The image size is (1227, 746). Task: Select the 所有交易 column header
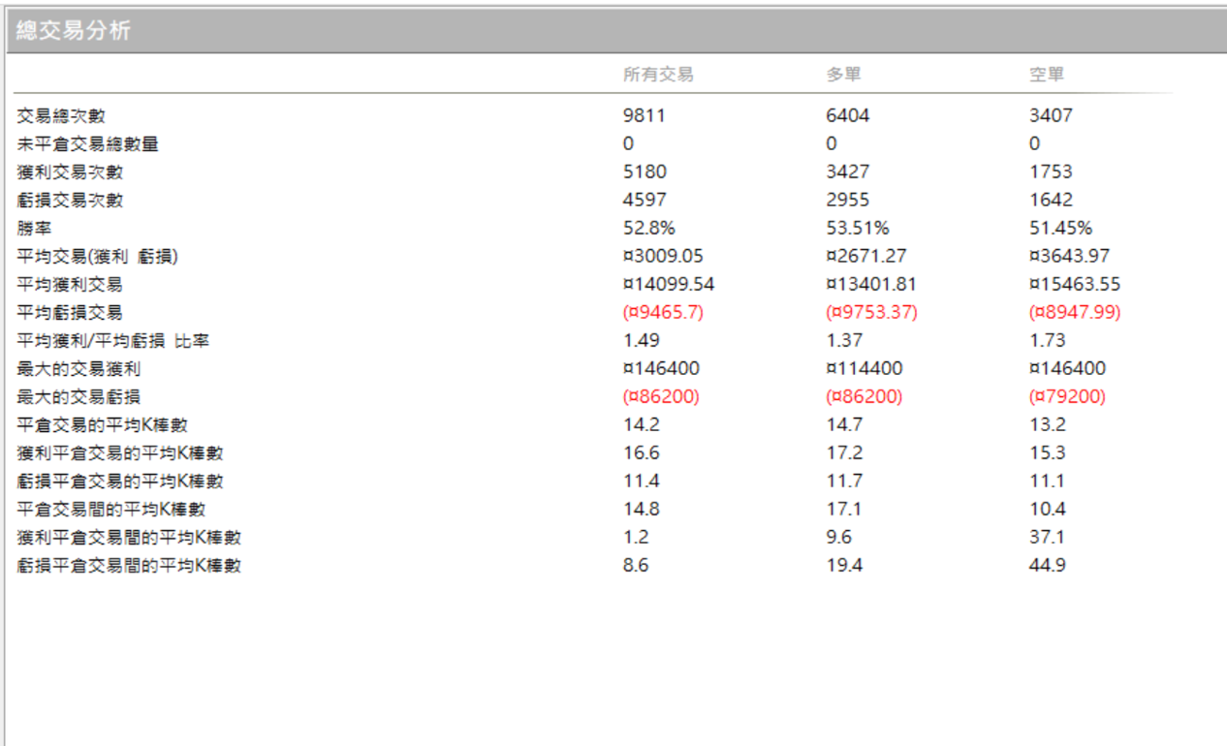(658, 75)
